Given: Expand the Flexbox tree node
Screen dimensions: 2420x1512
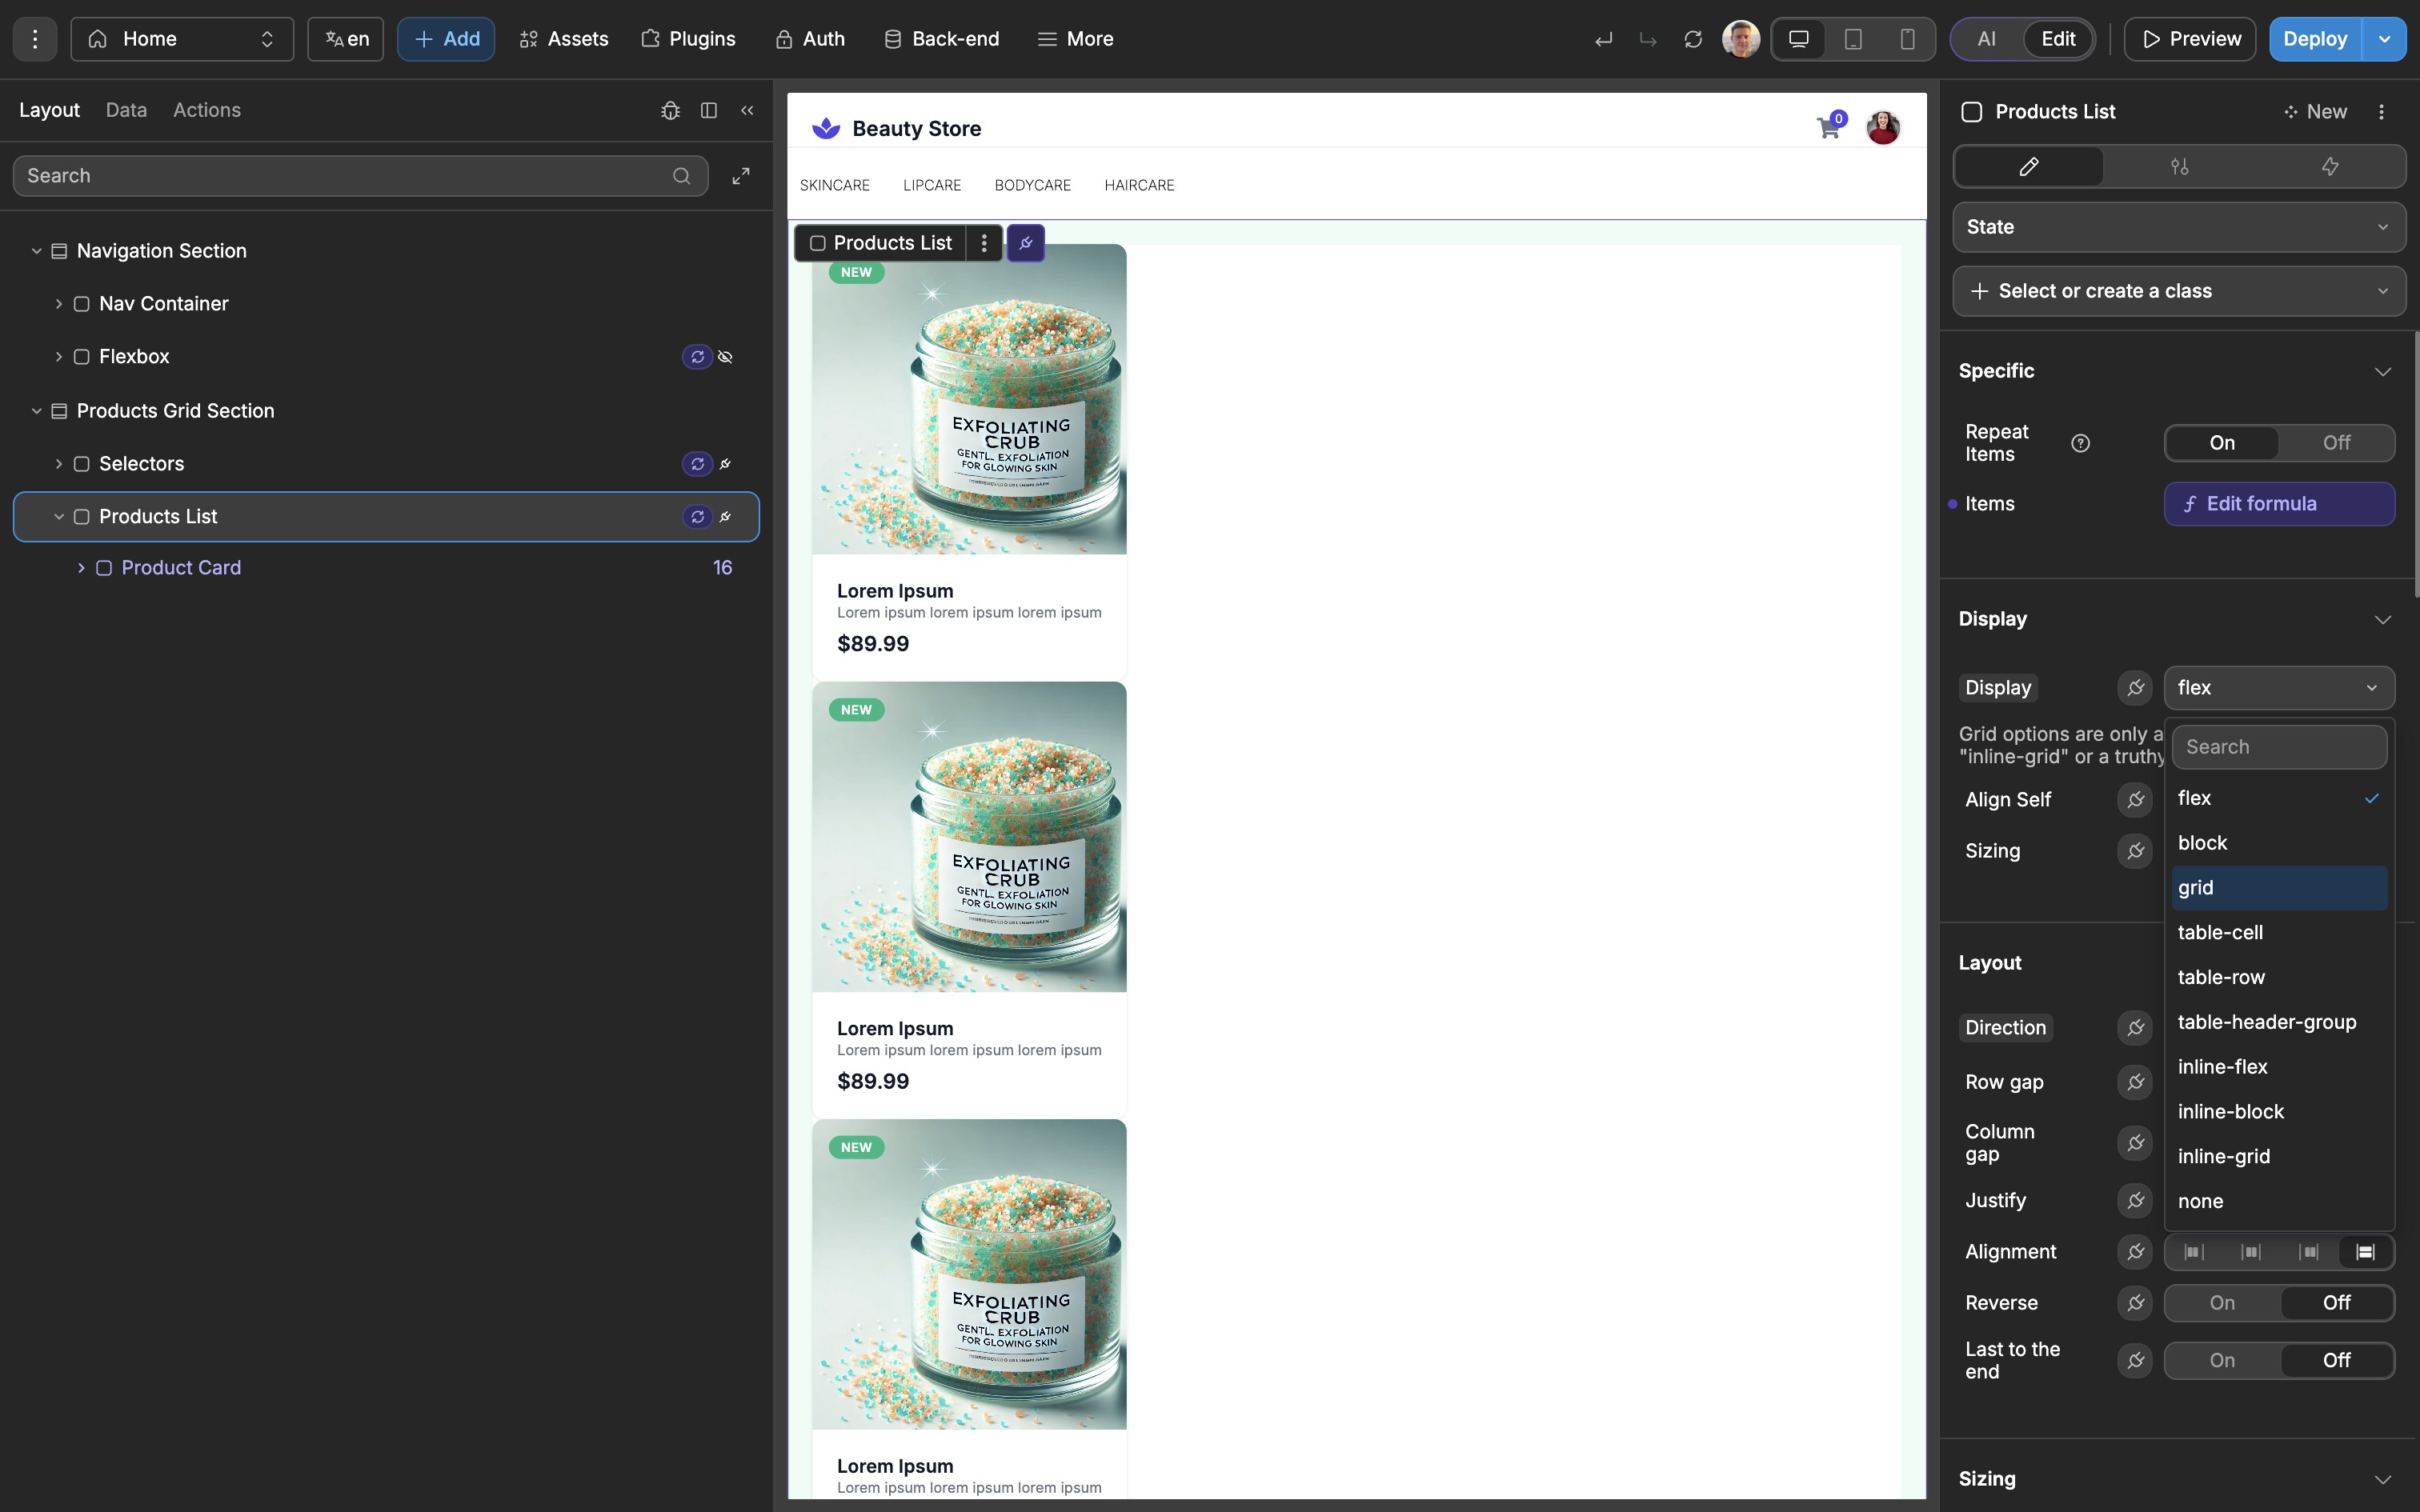Looking at the screenshot, I should (59, 357).
